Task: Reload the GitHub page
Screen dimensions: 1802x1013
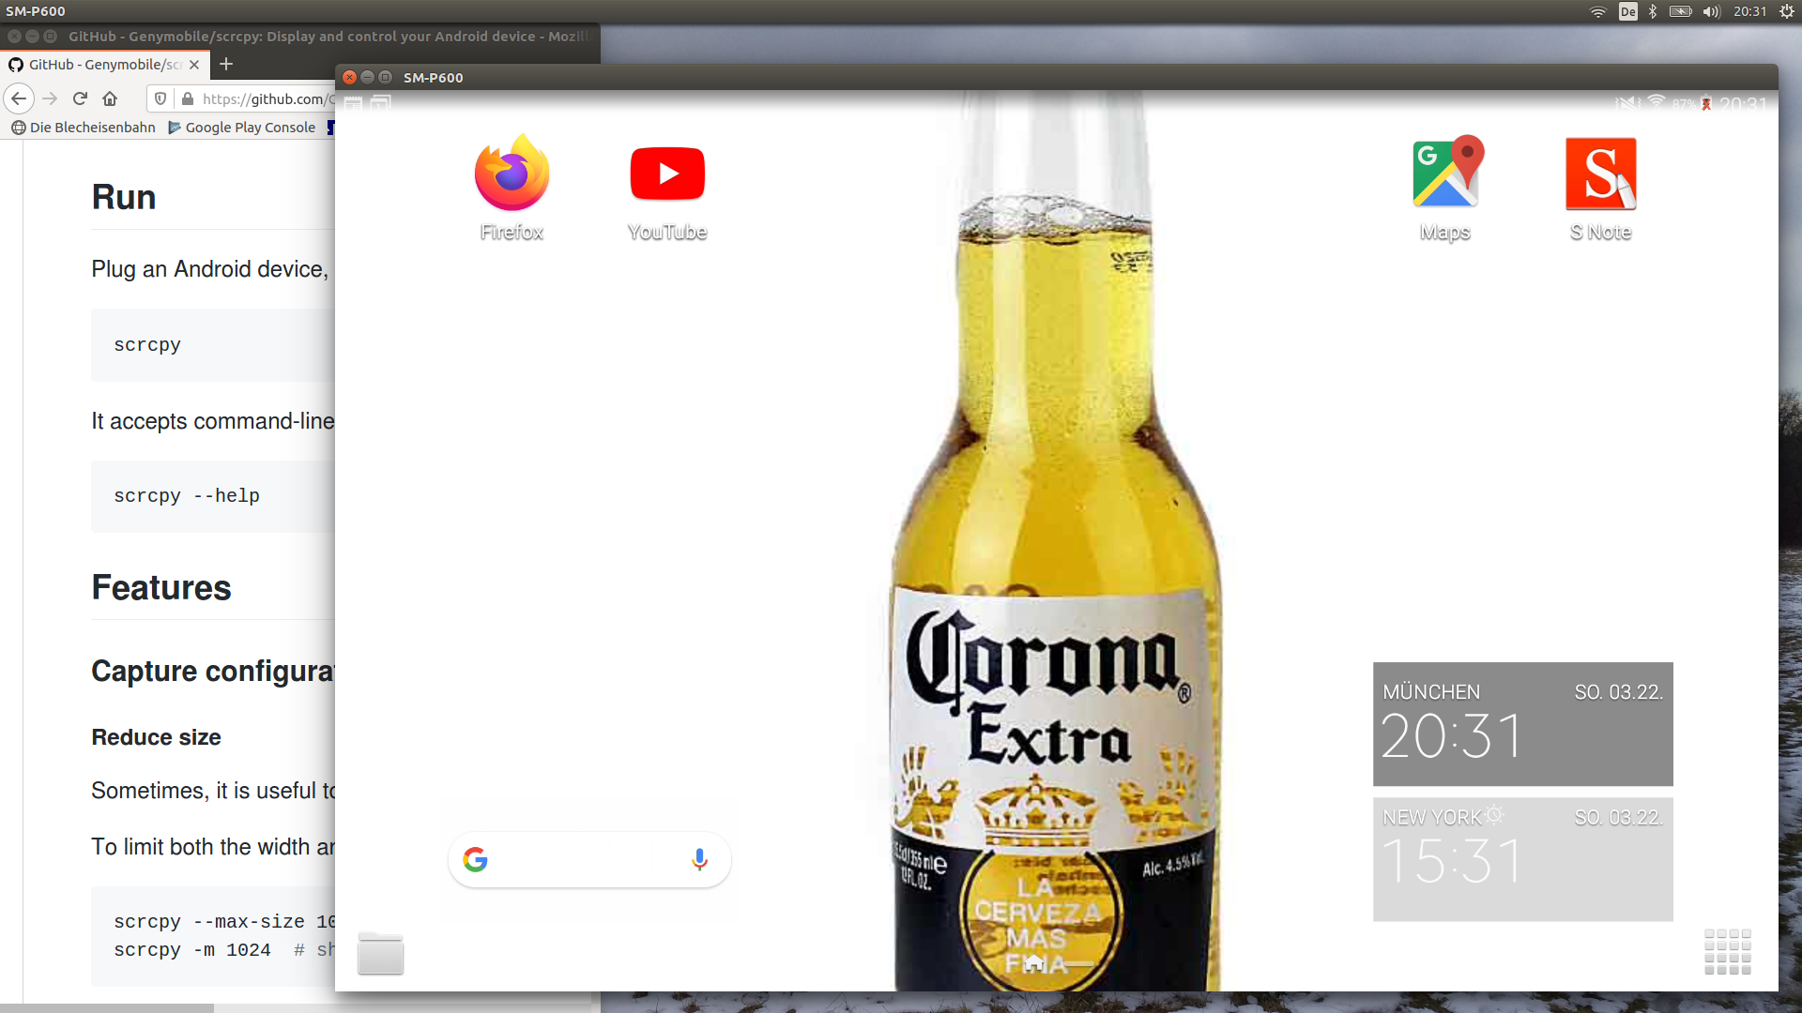Action: pyautogui.click(x=80, y=98)
